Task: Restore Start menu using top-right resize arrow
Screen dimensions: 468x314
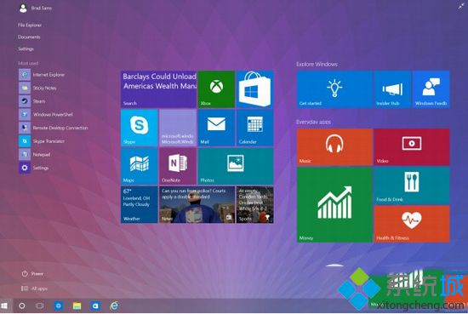Action: tap(461, 6)
